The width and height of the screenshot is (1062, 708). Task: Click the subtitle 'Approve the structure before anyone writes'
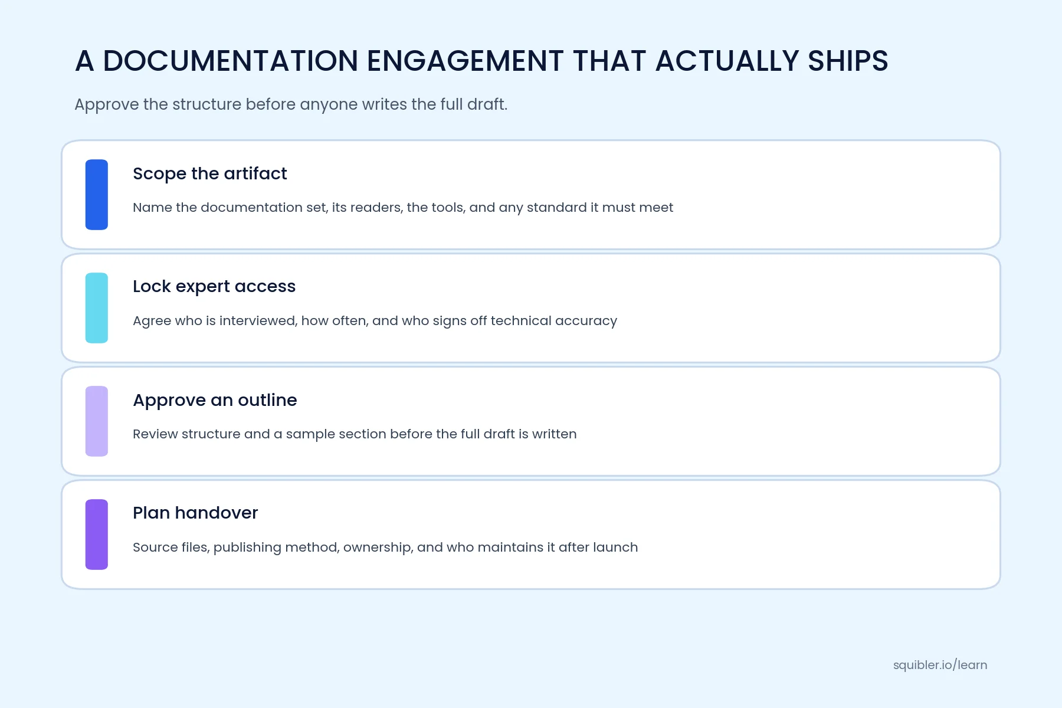pos(291,104)
